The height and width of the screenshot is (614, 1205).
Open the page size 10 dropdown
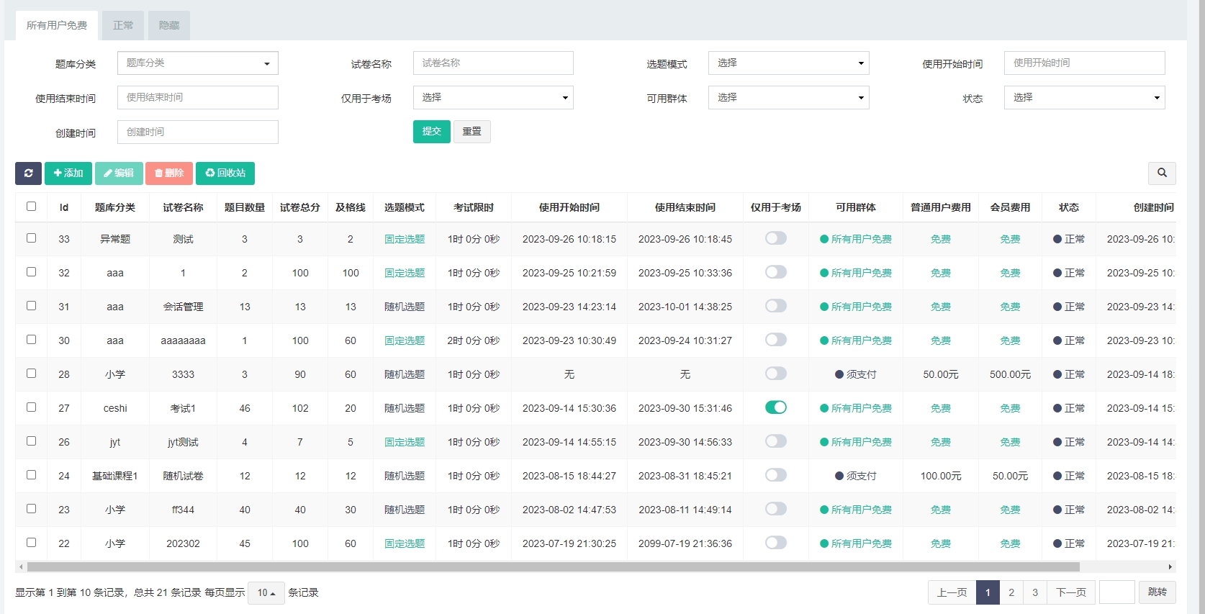(266, 593)
